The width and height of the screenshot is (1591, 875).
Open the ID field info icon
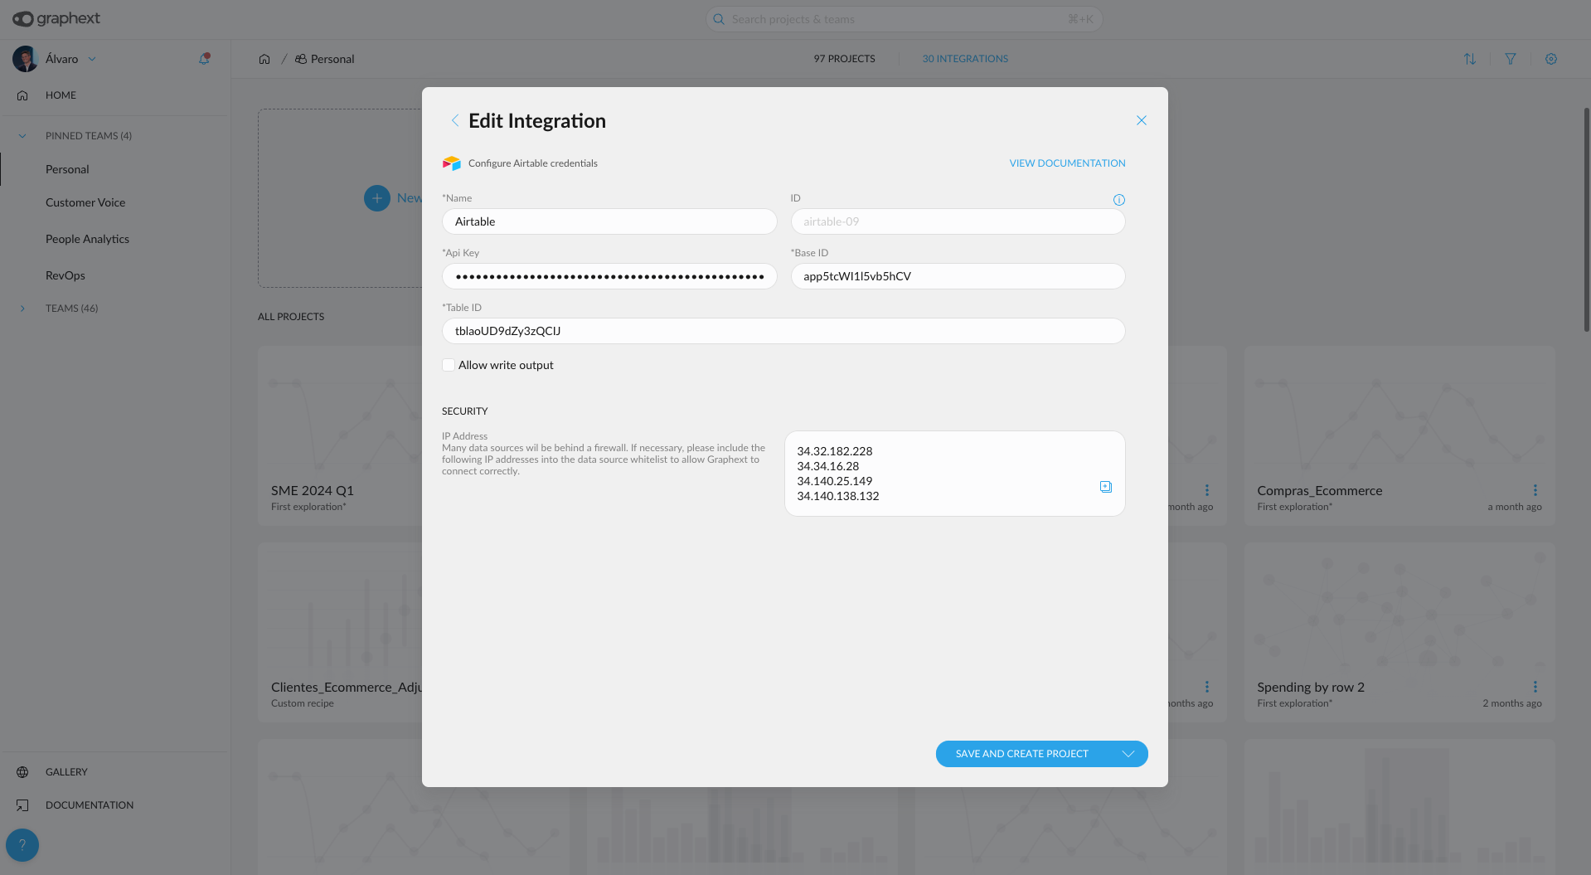(x=1118, y=200)
